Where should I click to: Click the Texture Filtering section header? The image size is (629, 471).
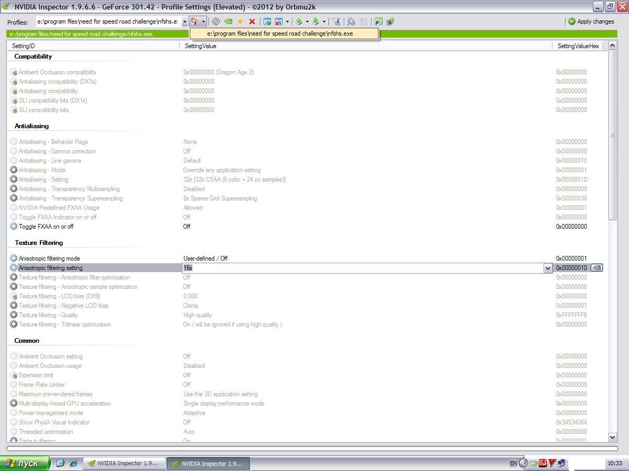pyautogui.click(x=39, y=243)
